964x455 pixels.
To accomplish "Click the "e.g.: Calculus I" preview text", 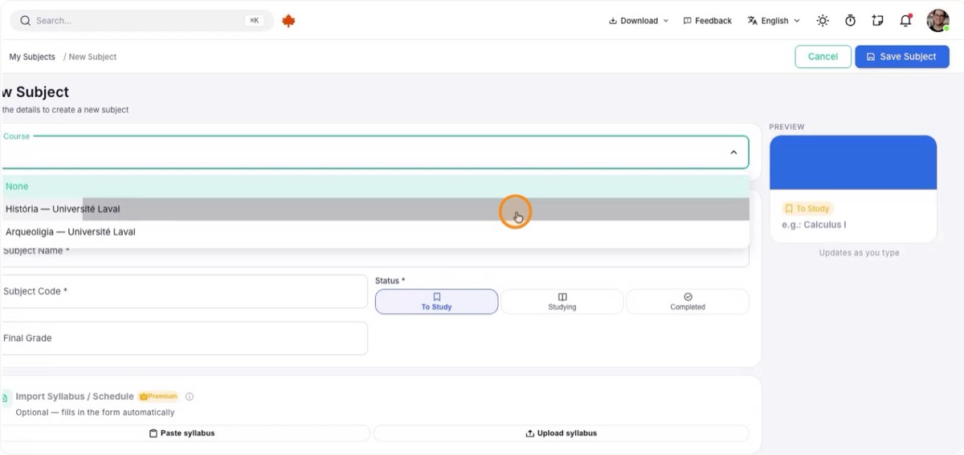I will coord(814,225).
